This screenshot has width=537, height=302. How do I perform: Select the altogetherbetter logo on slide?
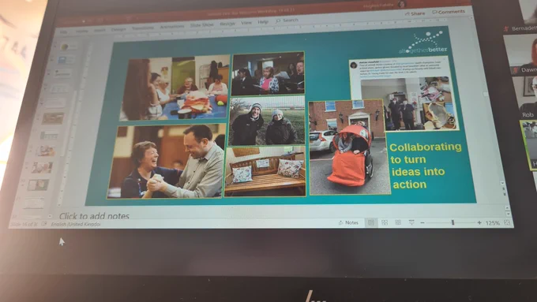click(x=424, y=43)
